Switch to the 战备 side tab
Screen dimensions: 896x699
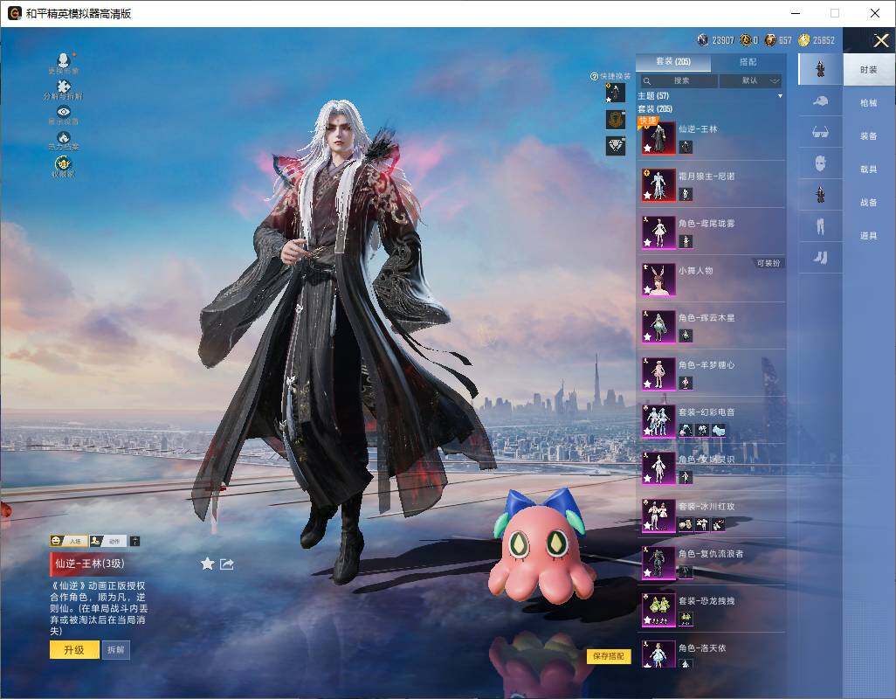[869, 203]
